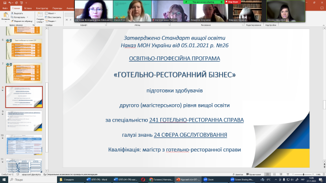326x183 pixels.
Task: Click the taskbar search box Пошук
Action: point(33,179)
